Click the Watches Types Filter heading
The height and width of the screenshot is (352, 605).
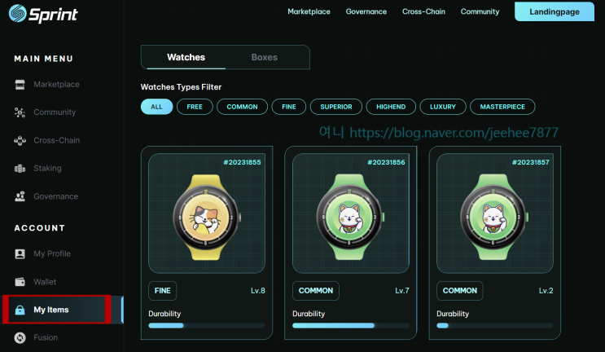181,87
